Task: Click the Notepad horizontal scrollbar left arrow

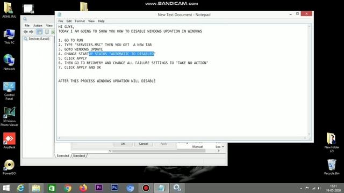Action: [59, 138]
